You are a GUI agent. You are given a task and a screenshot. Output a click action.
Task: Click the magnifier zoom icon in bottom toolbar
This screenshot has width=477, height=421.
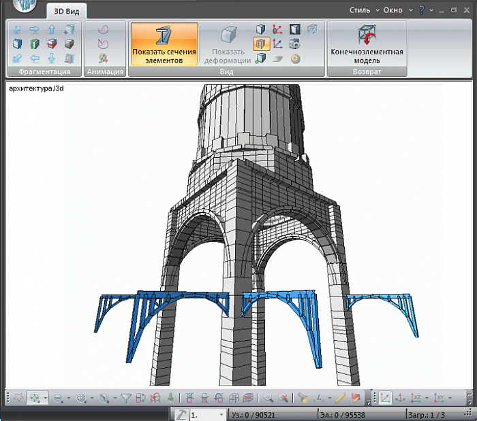pyautogui.click(x=268, y=398)
